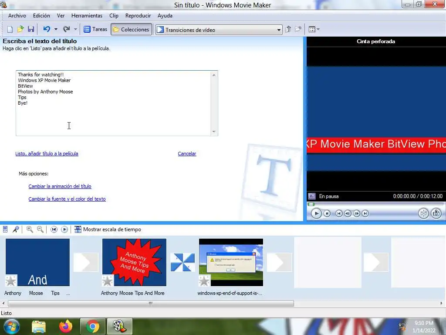
Task: Toggle the Tareas pane
Action: [95, 29]
